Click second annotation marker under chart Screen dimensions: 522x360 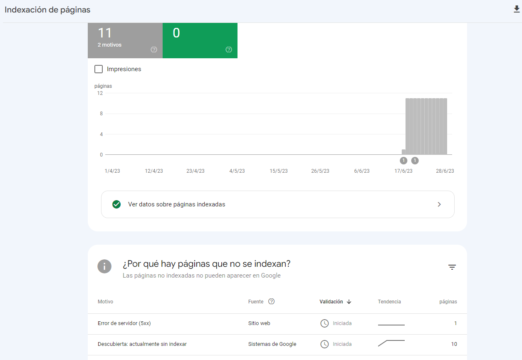(415, 161)
